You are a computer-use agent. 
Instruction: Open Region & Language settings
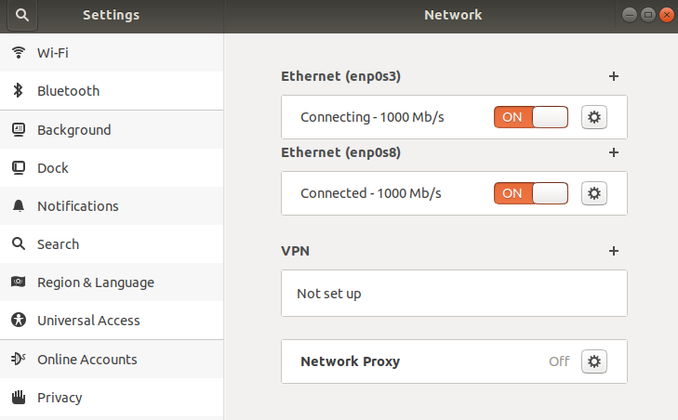(x=95, y=282)
